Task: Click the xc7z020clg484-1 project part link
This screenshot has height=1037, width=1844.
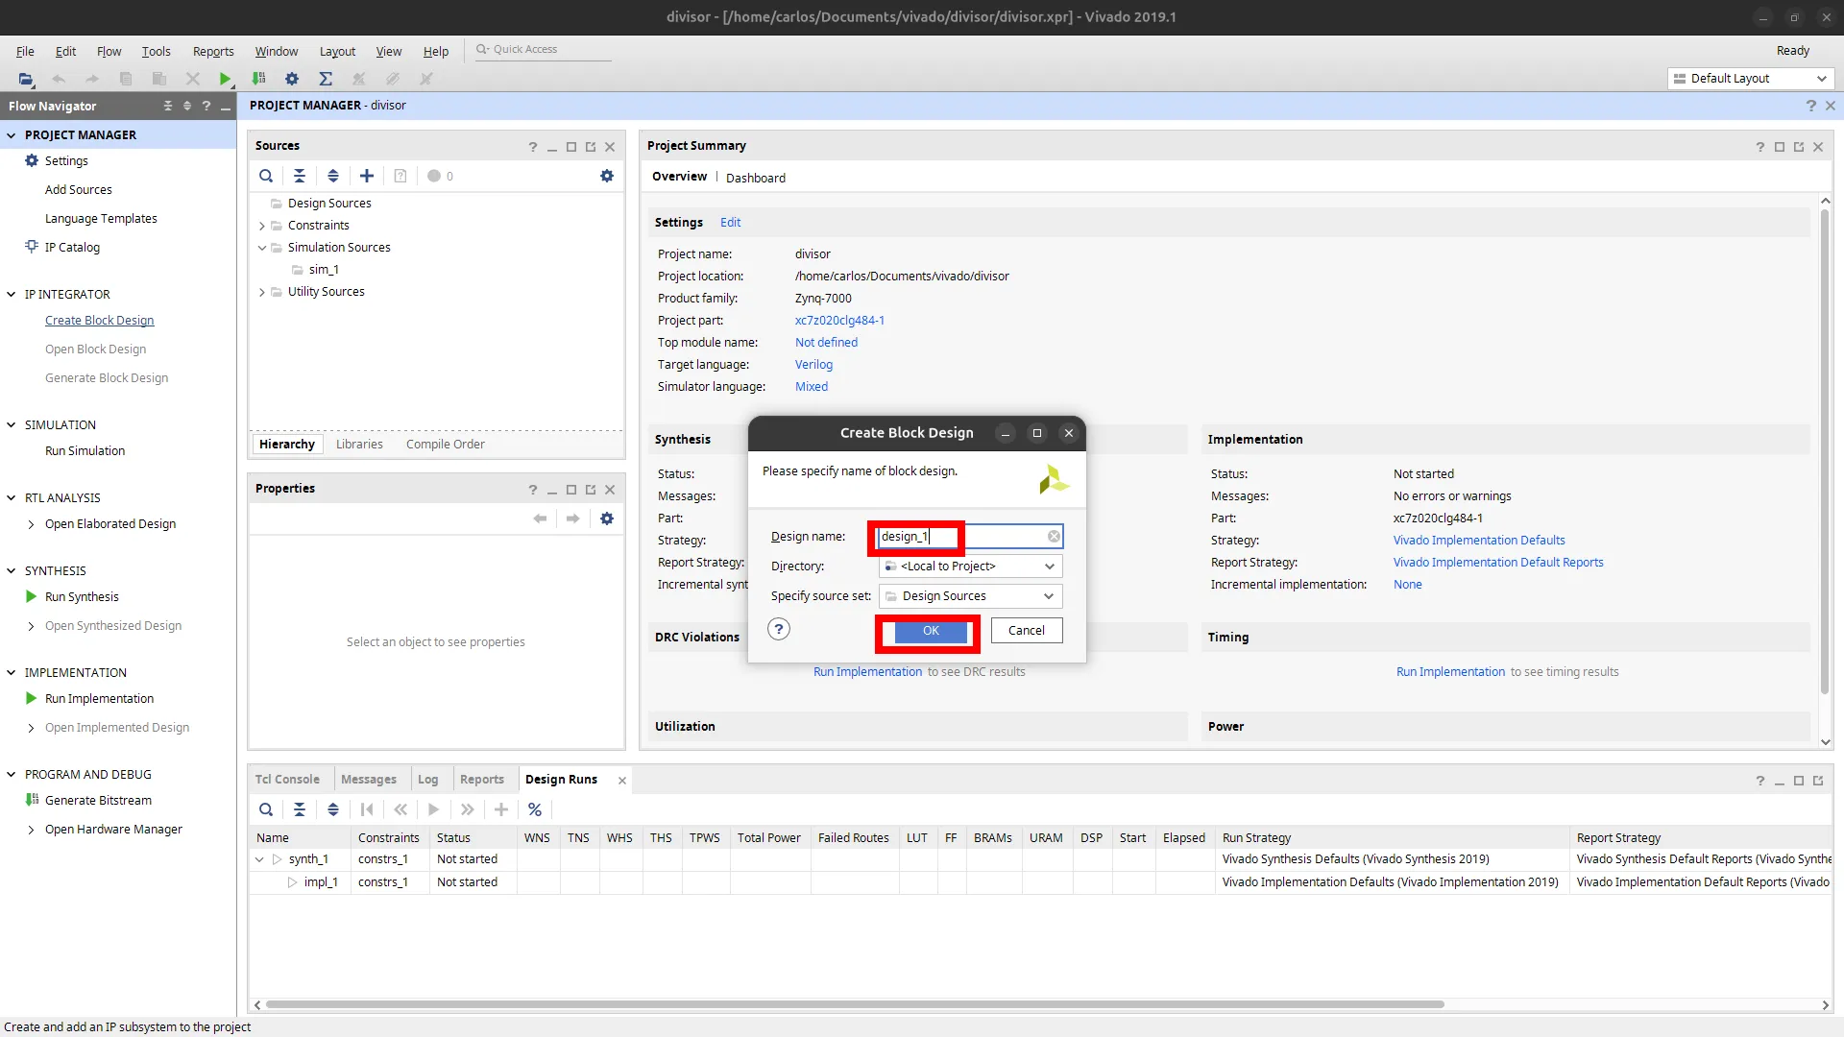Action: [x=839, y=321]
